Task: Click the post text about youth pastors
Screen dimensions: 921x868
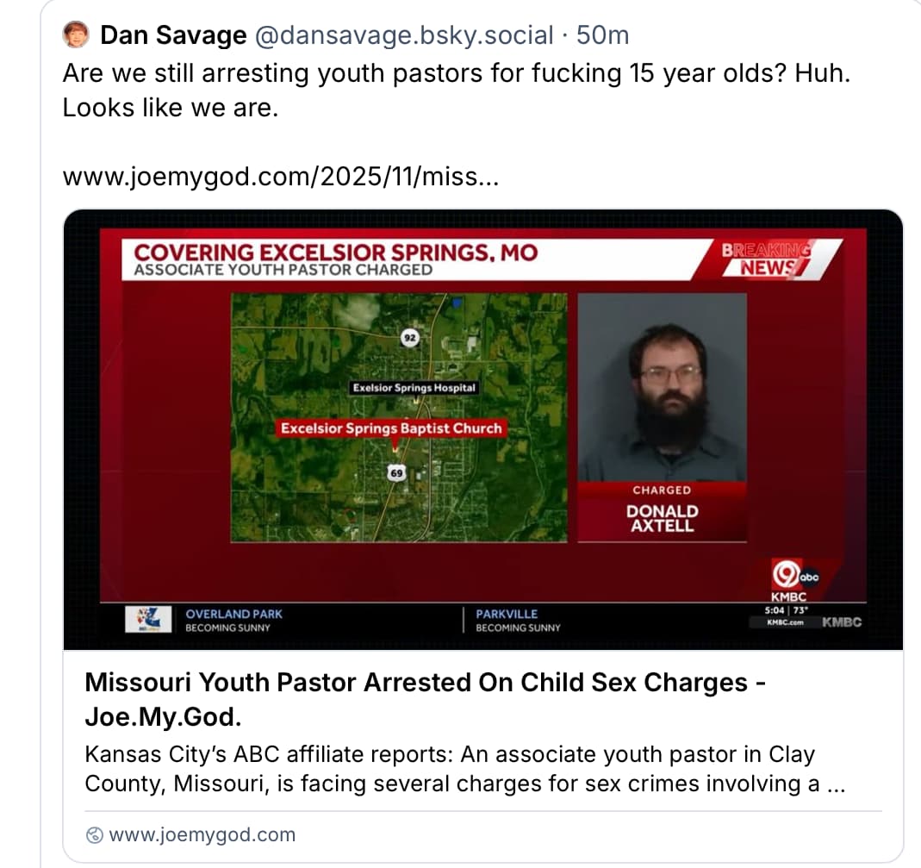Action: 457,90
